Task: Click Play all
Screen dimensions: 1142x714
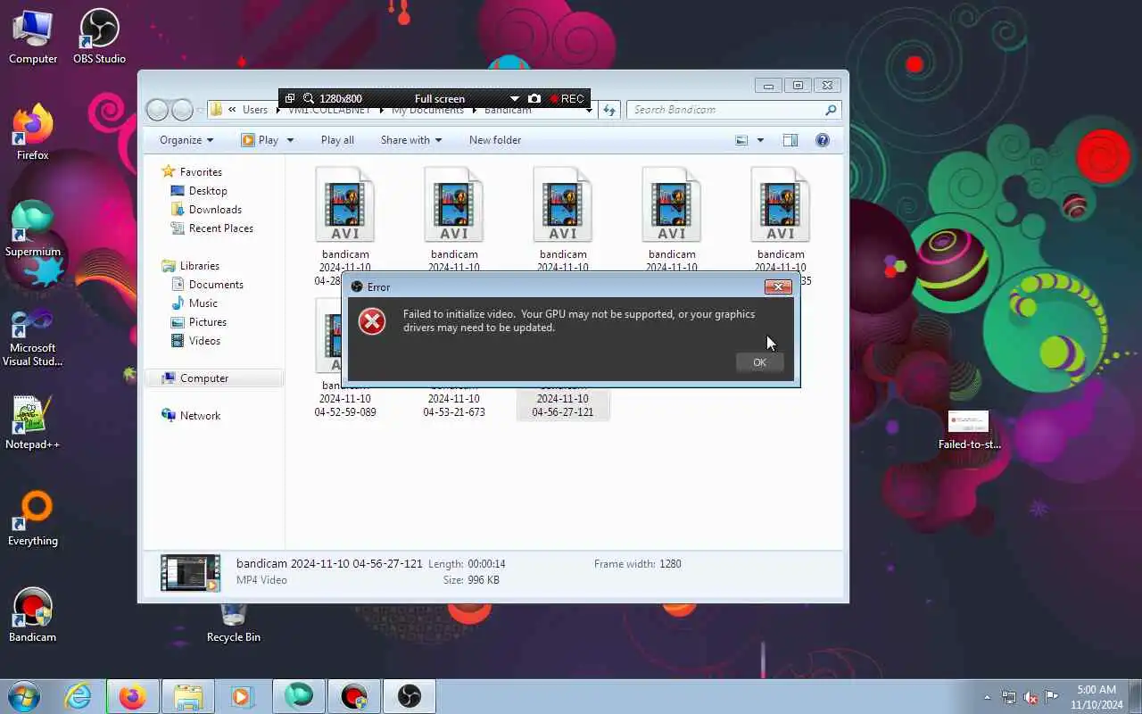Action: [x=337, y=140]
